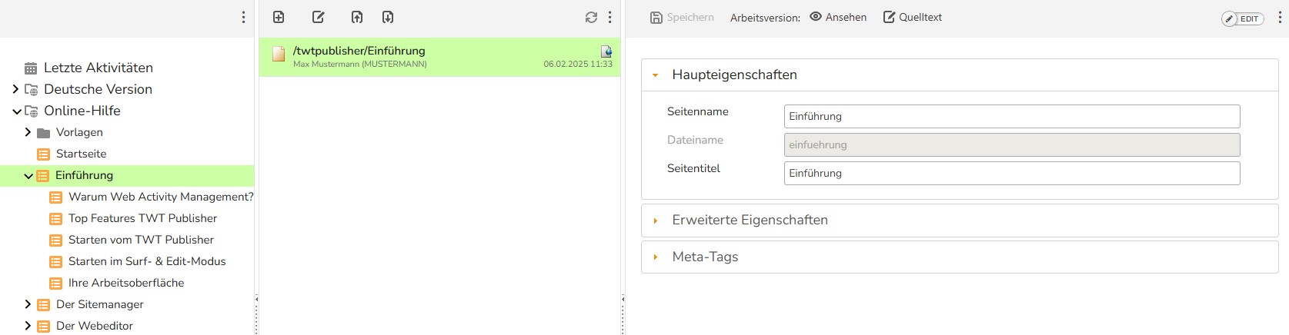The image size is (1289, 335).
Task: Click Ansehen to preview the working version
Action: (x=838, y=17)
